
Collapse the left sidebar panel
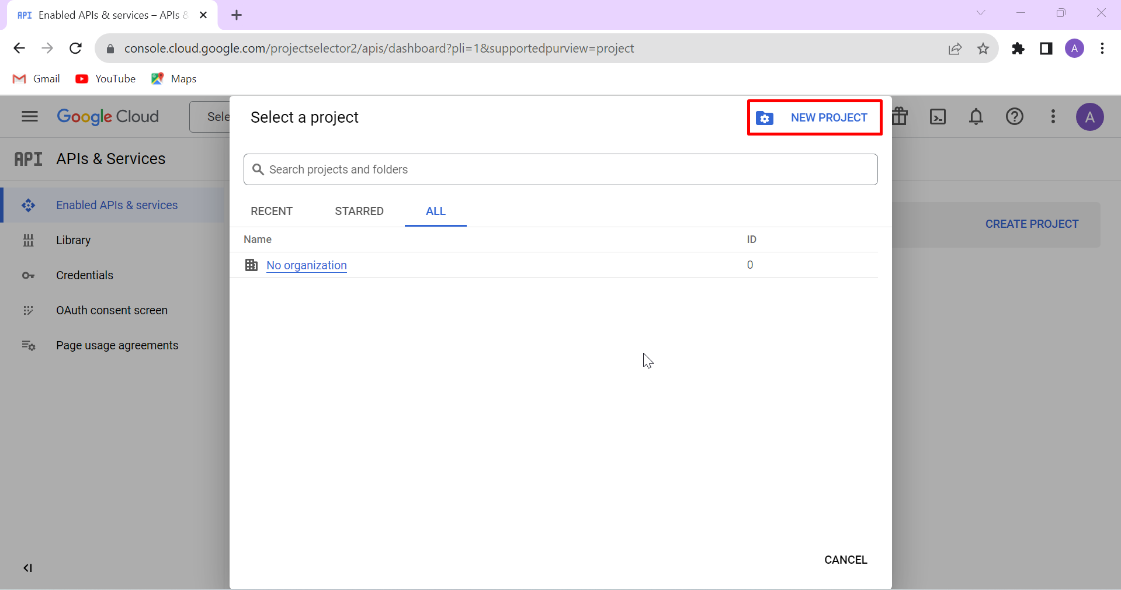[27, 567]
